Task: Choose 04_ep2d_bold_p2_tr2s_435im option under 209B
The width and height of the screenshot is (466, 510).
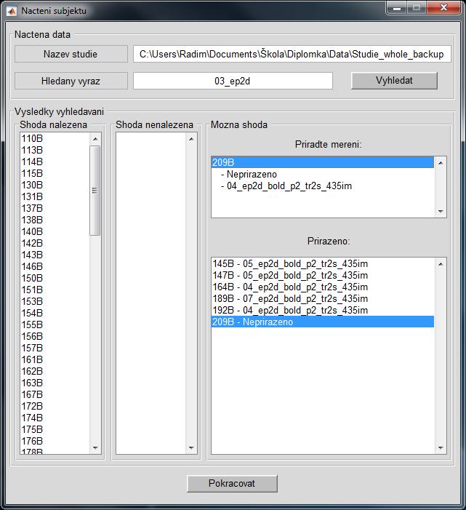Action: coord(322,186)
